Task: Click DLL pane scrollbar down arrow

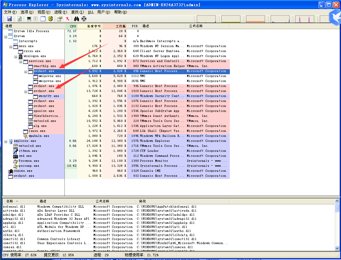Action: click(337, 248)
